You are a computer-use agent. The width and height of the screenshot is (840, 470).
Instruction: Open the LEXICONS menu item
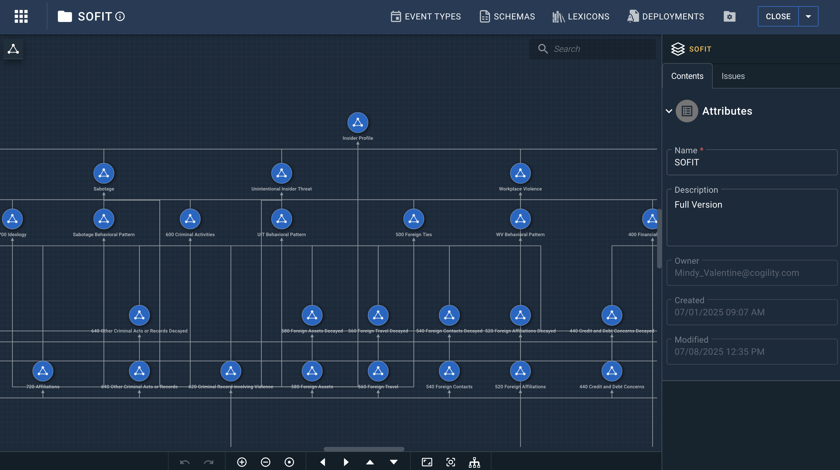click(581, 16)
